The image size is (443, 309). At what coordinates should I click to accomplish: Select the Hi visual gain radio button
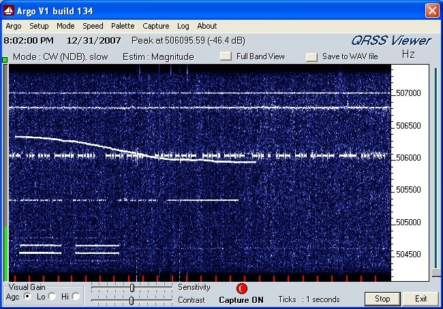(x=76, y=296)
